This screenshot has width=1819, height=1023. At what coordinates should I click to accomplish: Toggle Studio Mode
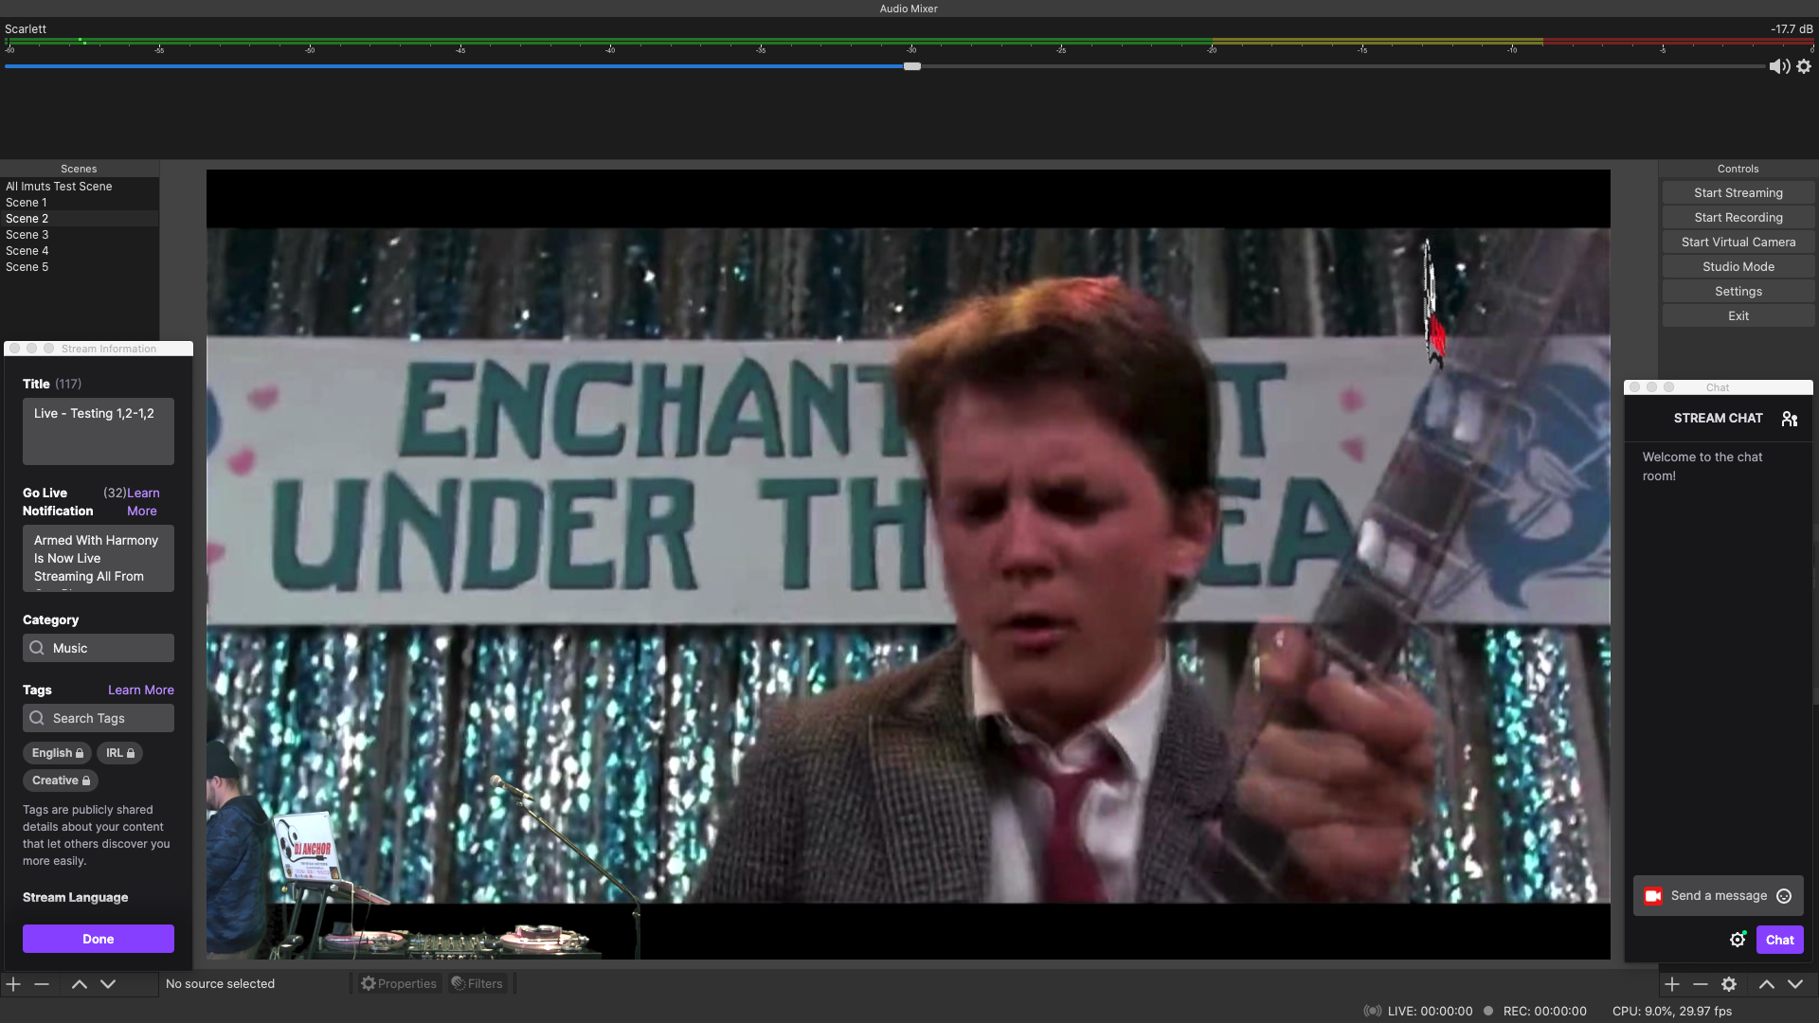[1738, 266]
